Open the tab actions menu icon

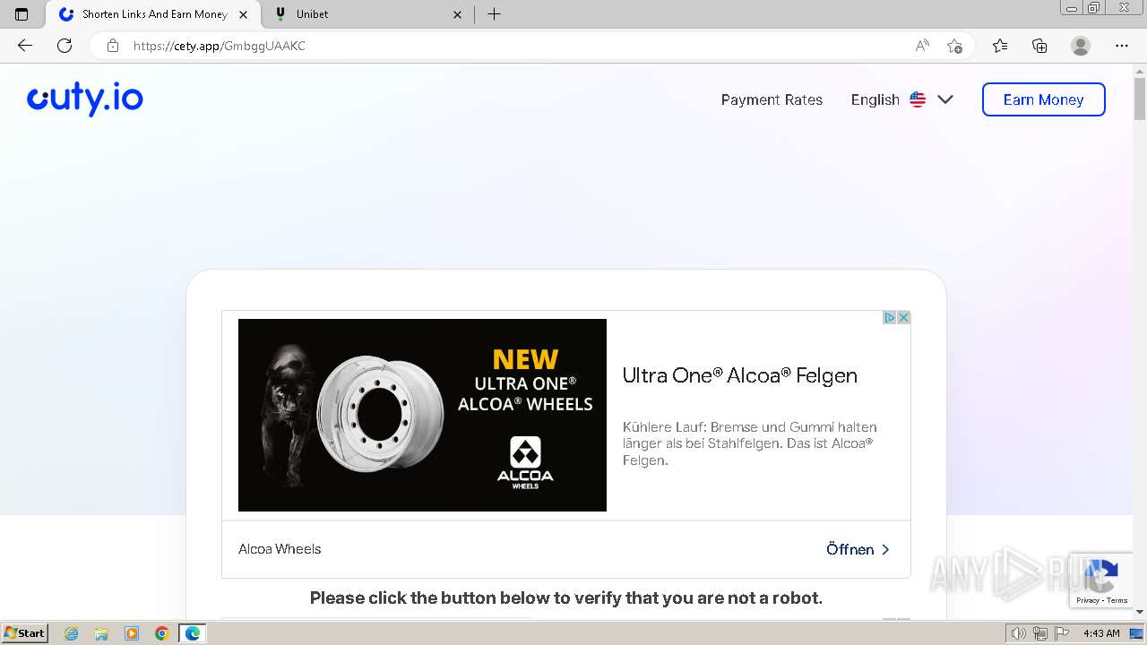[22, 14]
